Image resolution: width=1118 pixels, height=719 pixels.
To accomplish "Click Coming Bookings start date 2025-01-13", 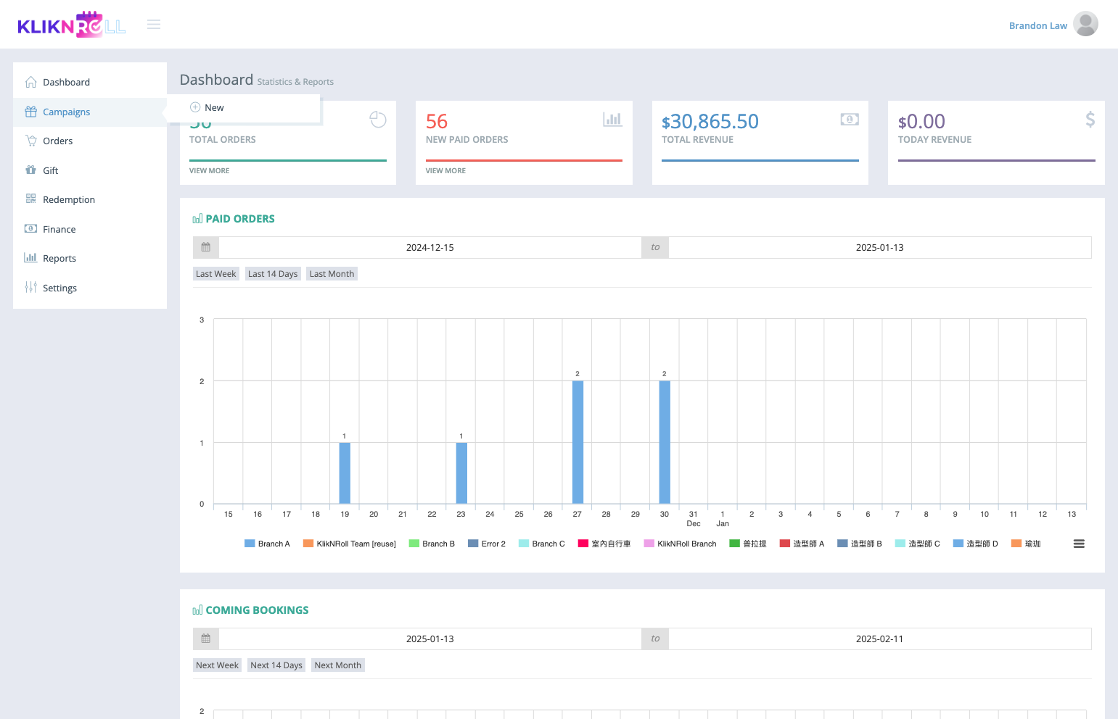I will pyautogui.click(x=430, y=639).
